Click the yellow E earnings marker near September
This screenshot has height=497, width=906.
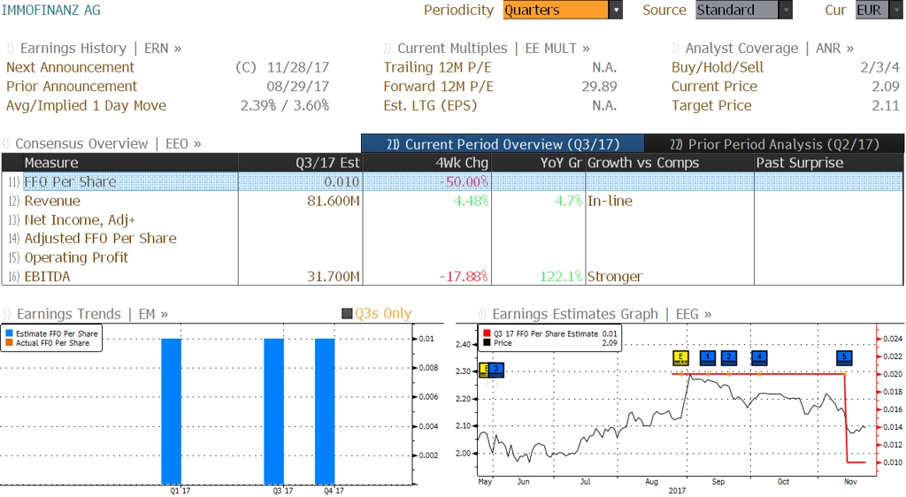coord(681,358)
